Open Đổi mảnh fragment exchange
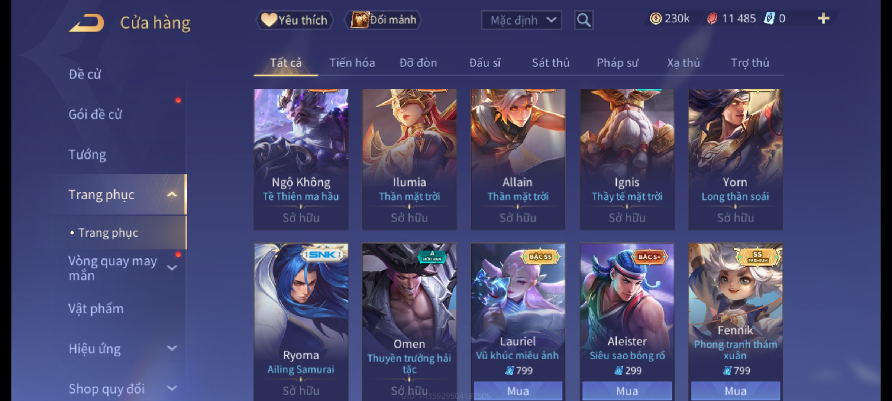 pyautogui.click(x=384, y=20)
